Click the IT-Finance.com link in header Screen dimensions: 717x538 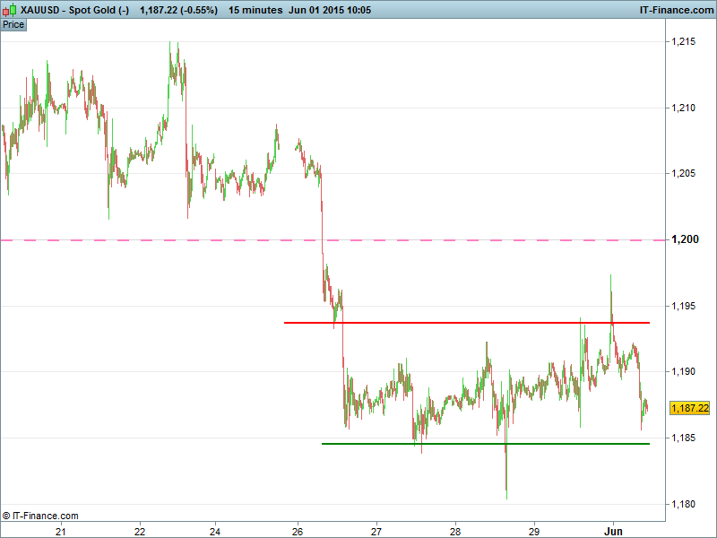click(x=674, y=10)
